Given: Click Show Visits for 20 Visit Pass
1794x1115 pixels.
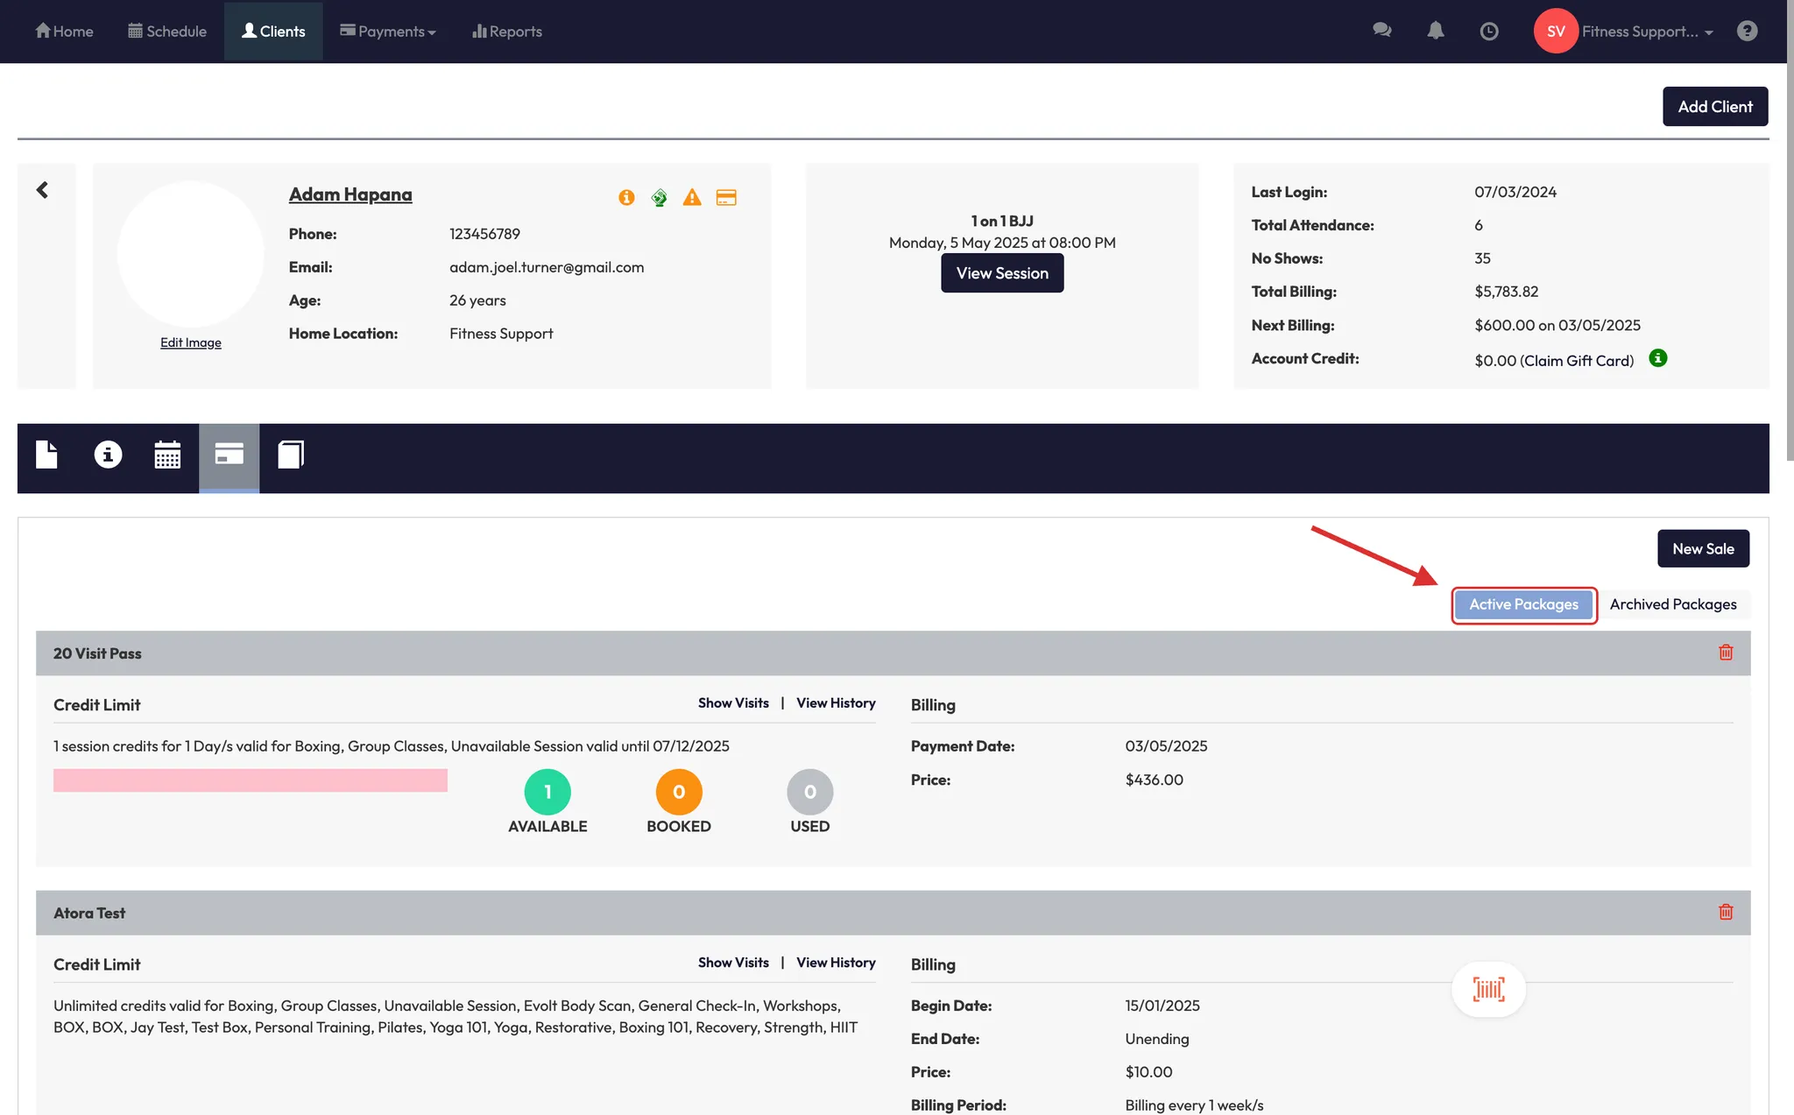Looking at the screenshot, I should [x=733, y=703].
